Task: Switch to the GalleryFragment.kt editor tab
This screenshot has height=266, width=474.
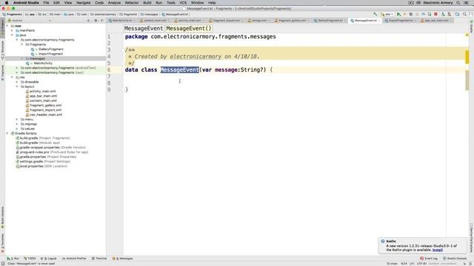Action: click(x=330, y=21)
